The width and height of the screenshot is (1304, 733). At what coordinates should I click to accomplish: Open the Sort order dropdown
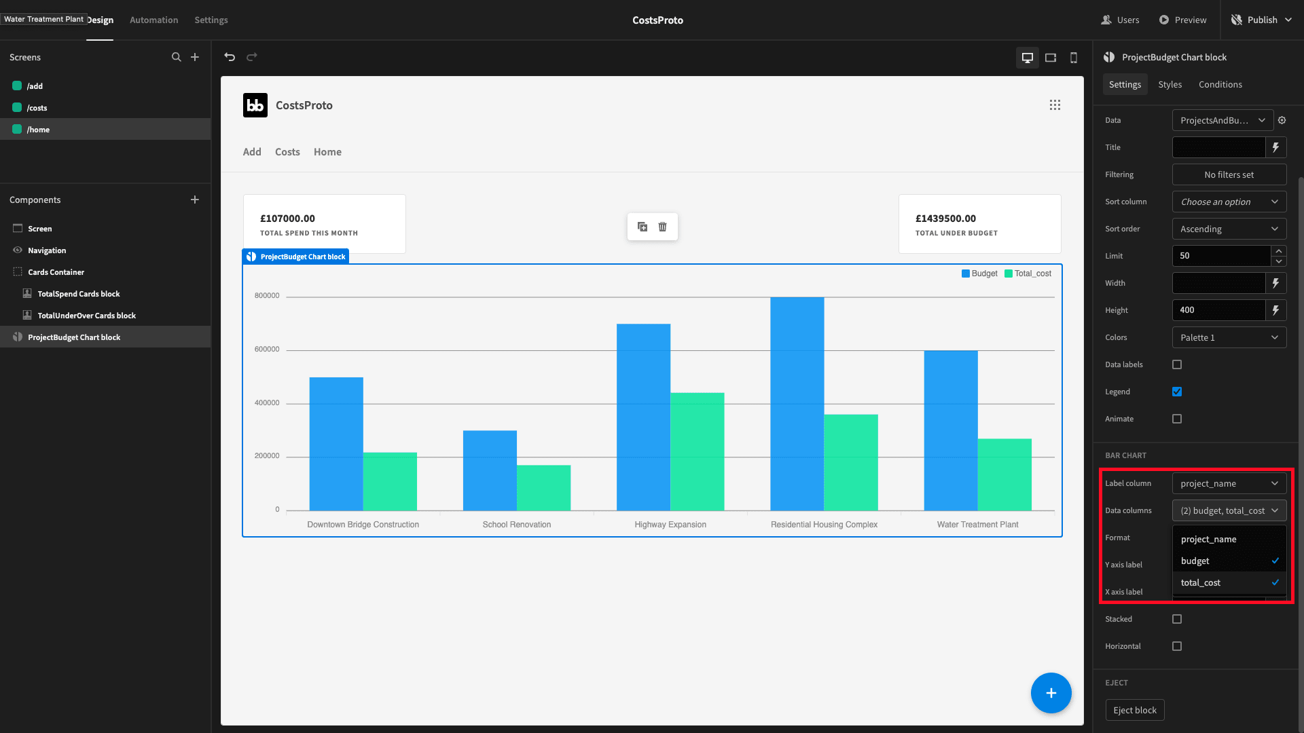[1229, 229]
